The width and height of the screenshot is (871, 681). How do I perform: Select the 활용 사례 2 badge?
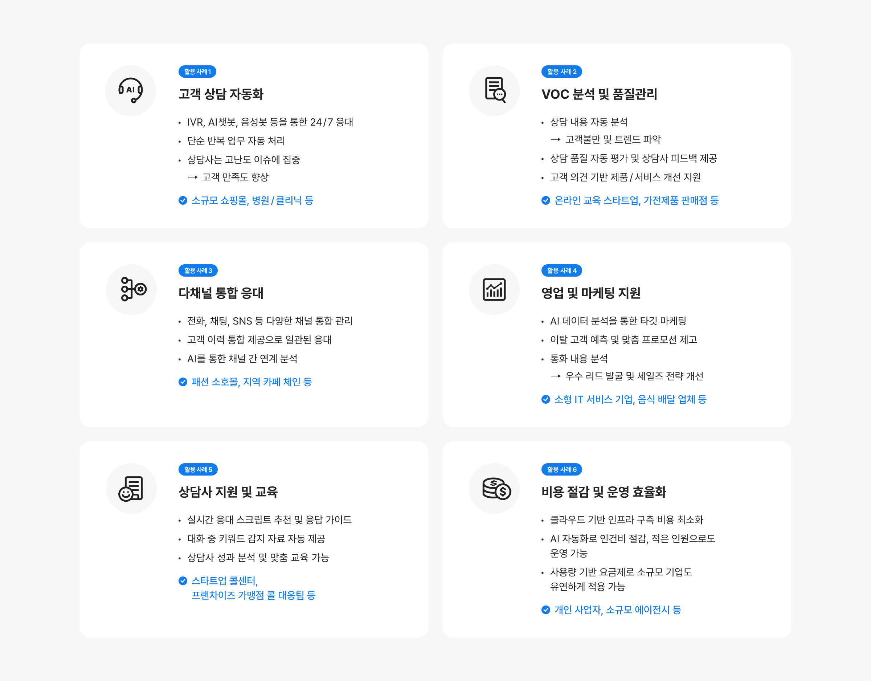click(561, 72)
